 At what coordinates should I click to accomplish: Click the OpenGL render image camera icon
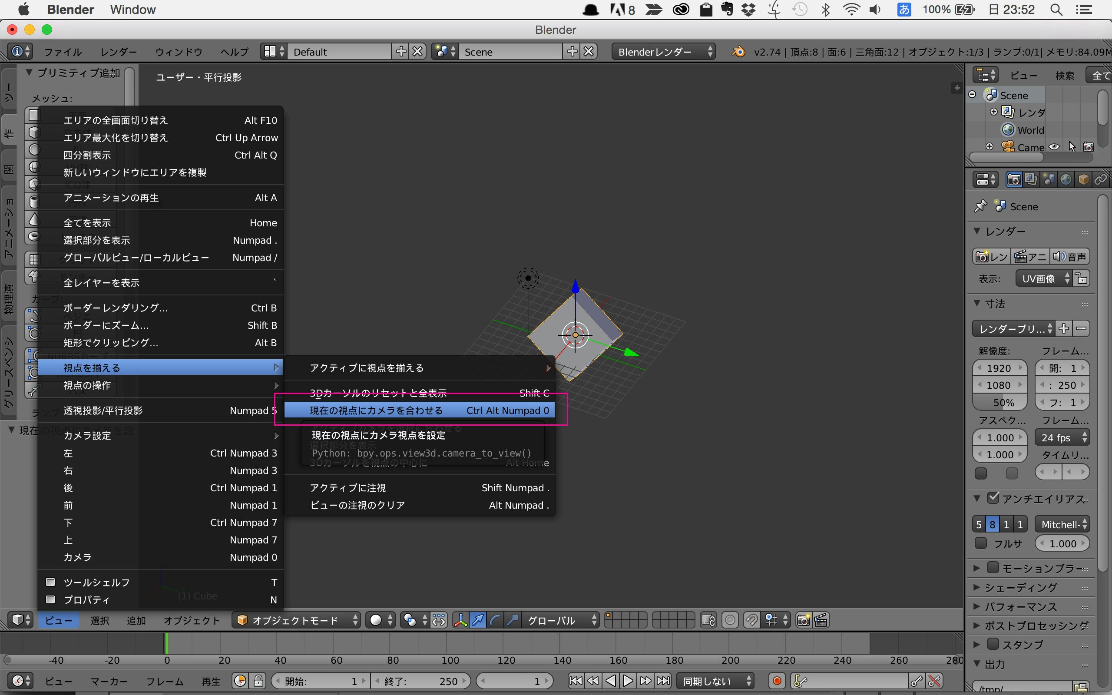coord(804,620)
